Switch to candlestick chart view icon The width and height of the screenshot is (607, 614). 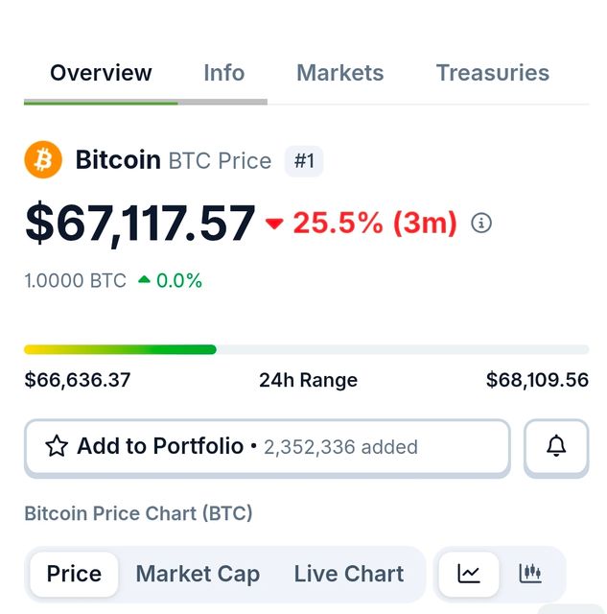point(530,574)
